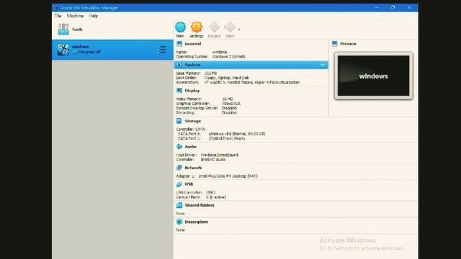The width and height of the screenshot is (461, 259).
Task: Click the New machine toolbar icon
Action: [180, 27]
